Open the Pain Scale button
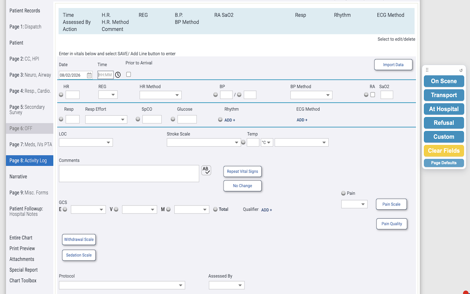470x294 pixels. coord(391,204)
